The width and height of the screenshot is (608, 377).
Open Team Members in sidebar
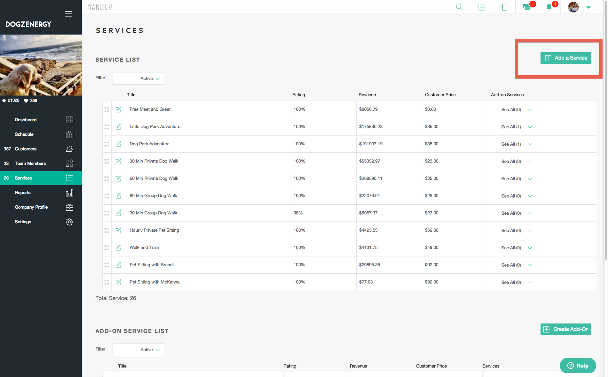click(x=30, y=164)
